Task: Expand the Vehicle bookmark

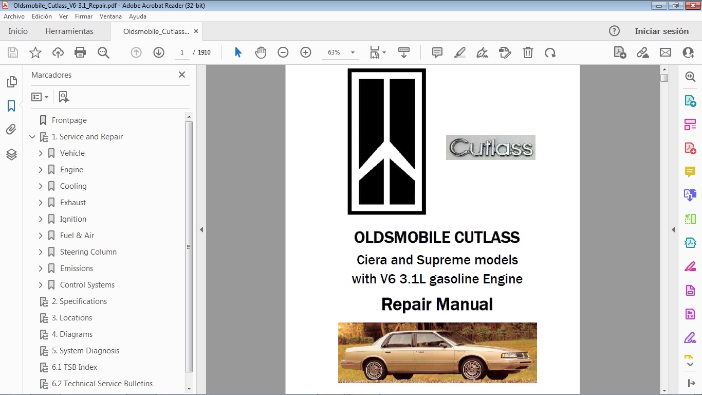Action: tap(41, 153)
